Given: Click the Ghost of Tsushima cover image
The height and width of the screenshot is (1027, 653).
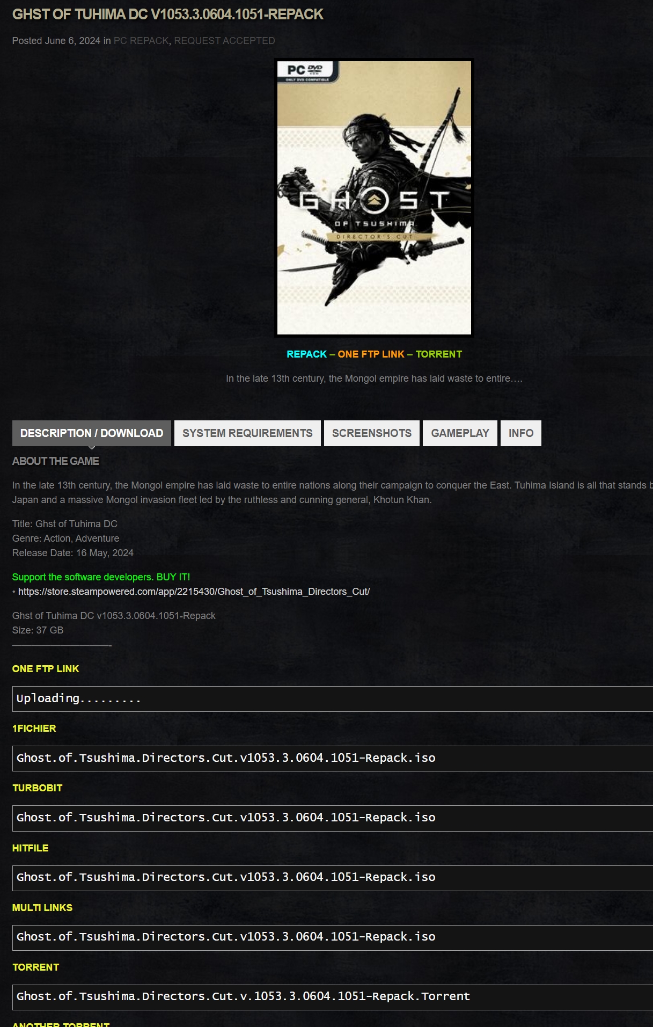Looking at the screenshot, I should coord(374,198).
